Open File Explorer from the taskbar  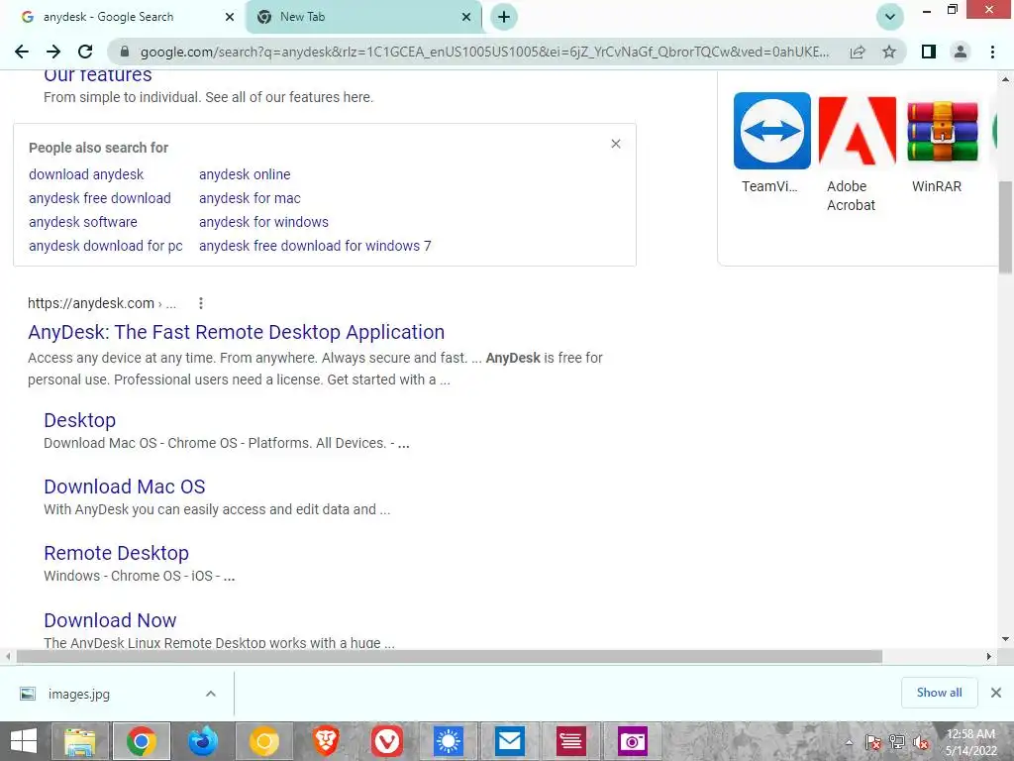pos(79,741)
